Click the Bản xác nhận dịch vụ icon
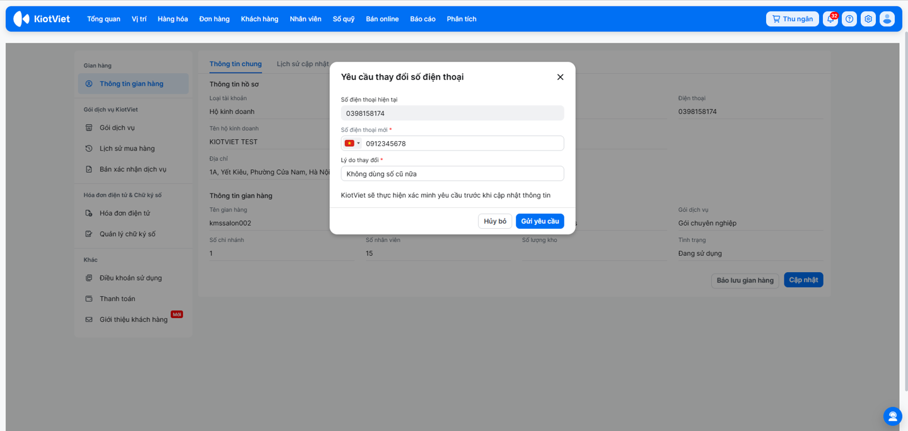The height and width of the screenshot is (431, 908). pos(89,170)
